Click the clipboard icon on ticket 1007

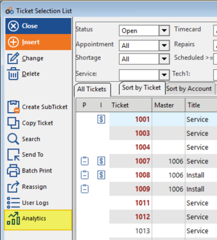[x=85, y=161]
